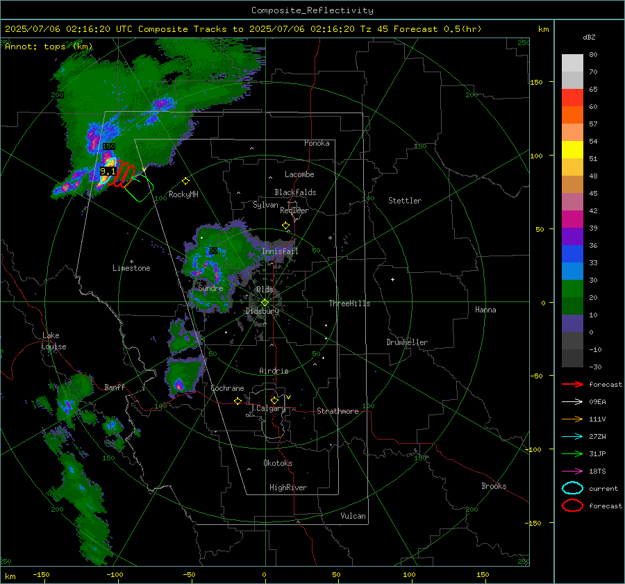The height and width of the screenshot is (584, 625).
Task: Click the green 20-30 dBZ swatch
Action: pos(572,289)
